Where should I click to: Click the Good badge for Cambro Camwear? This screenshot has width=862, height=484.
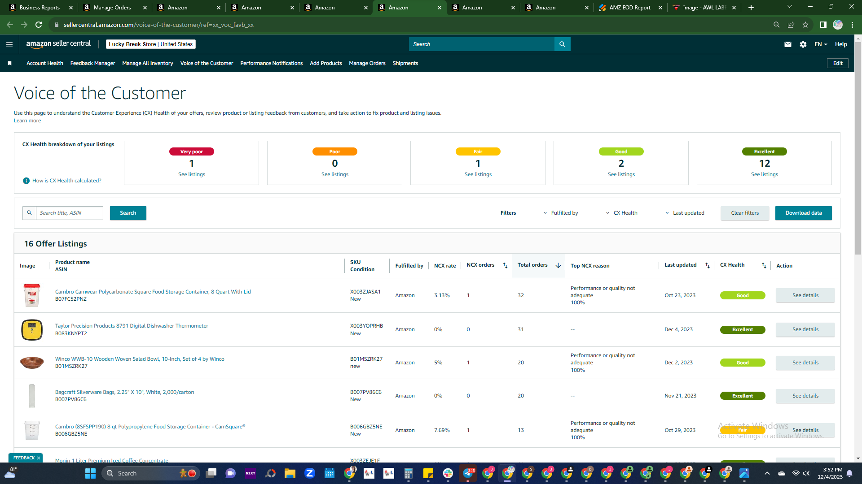click(743, 295)
